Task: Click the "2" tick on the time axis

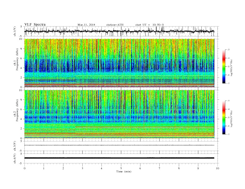Action: (x=63, y=168)
